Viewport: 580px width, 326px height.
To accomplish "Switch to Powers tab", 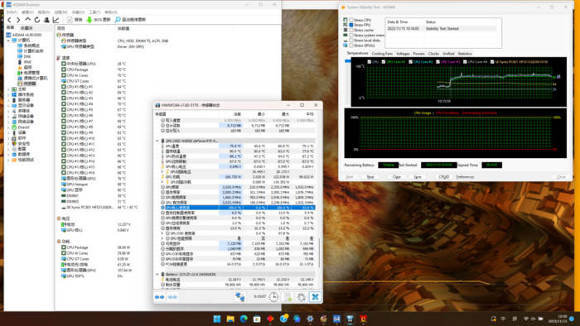I will coord(418,54).
